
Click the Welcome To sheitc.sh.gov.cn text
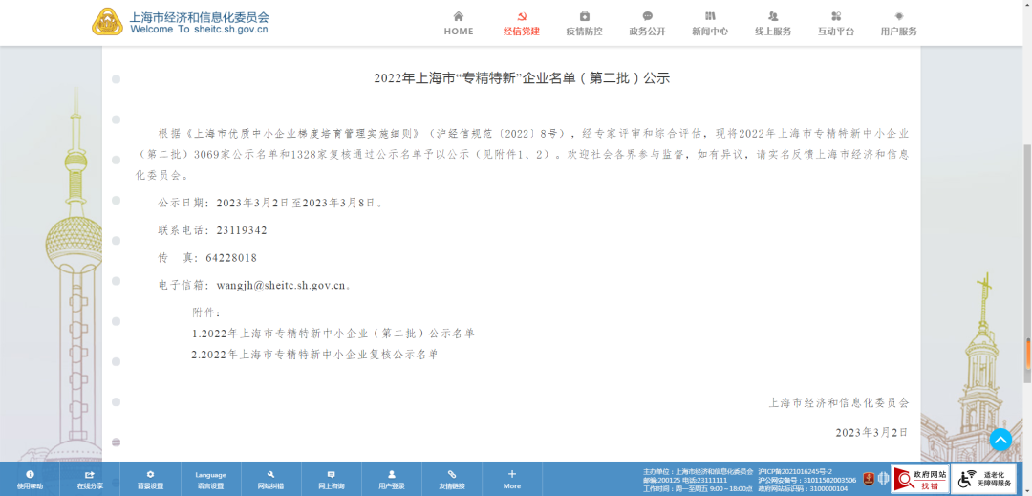pos(200,30)
